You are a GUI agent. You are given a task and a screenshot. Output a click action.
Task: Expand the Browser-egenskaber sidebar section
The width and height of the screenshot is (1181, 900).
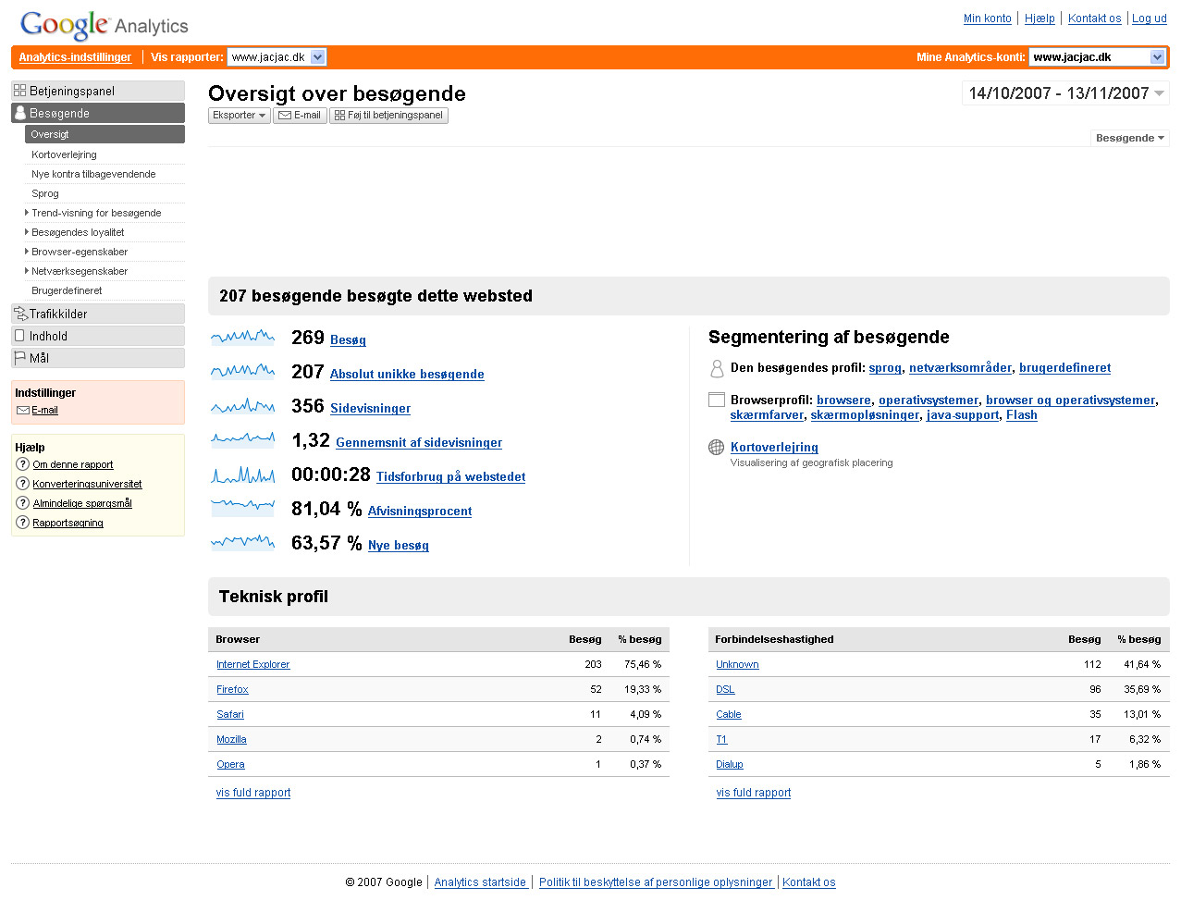(27, 252)
